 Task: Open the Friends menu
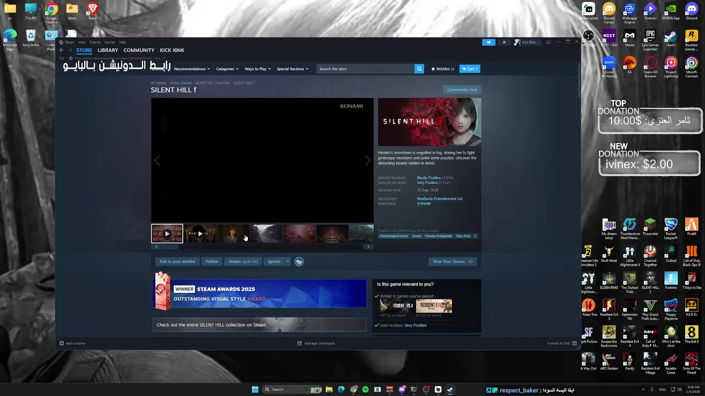(x=95, y=42)
